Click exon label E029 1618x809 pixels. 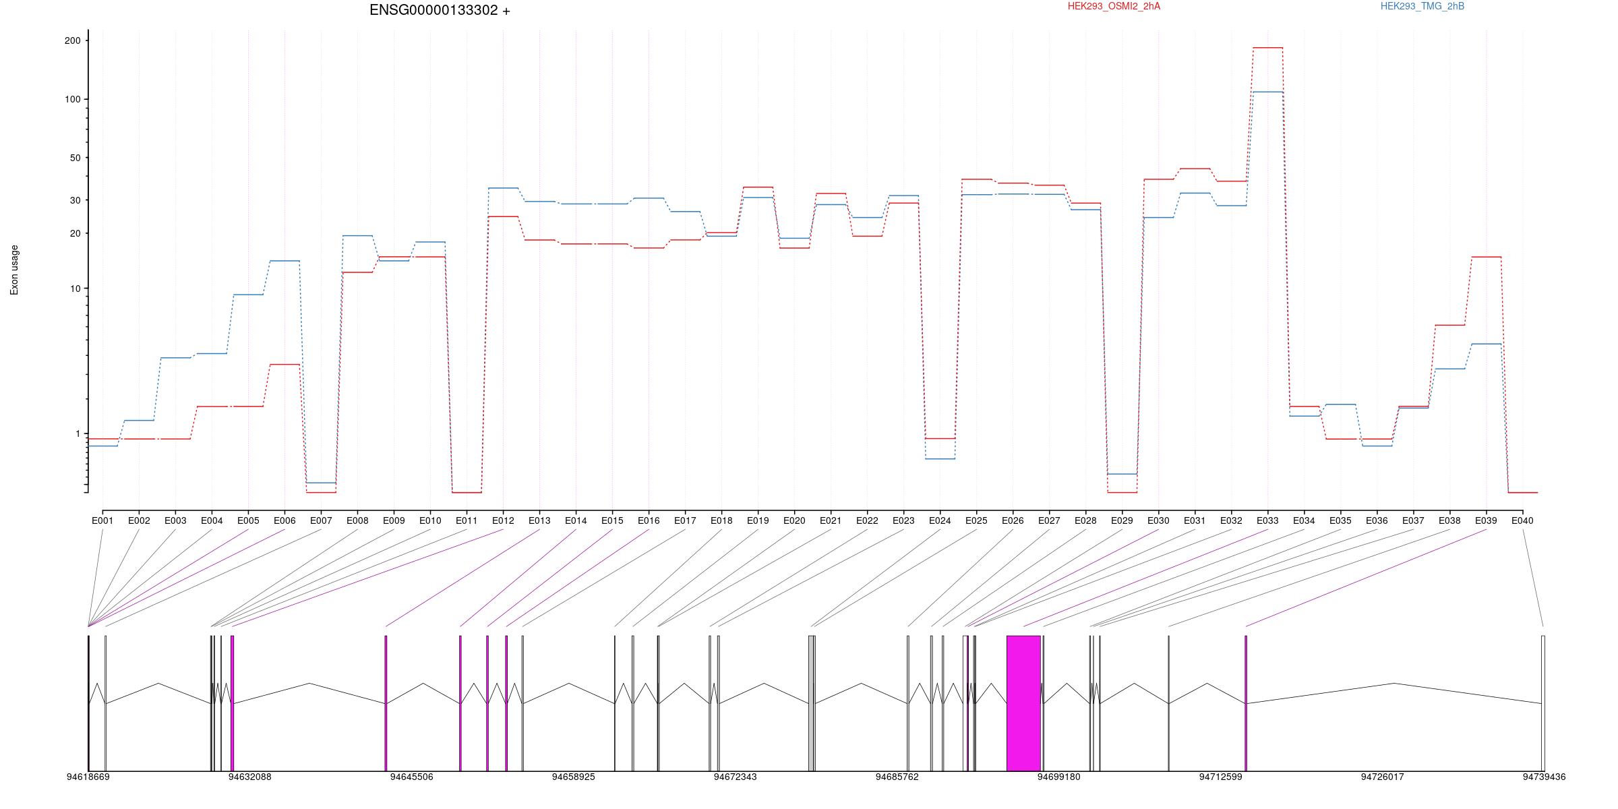[1122, 520]
